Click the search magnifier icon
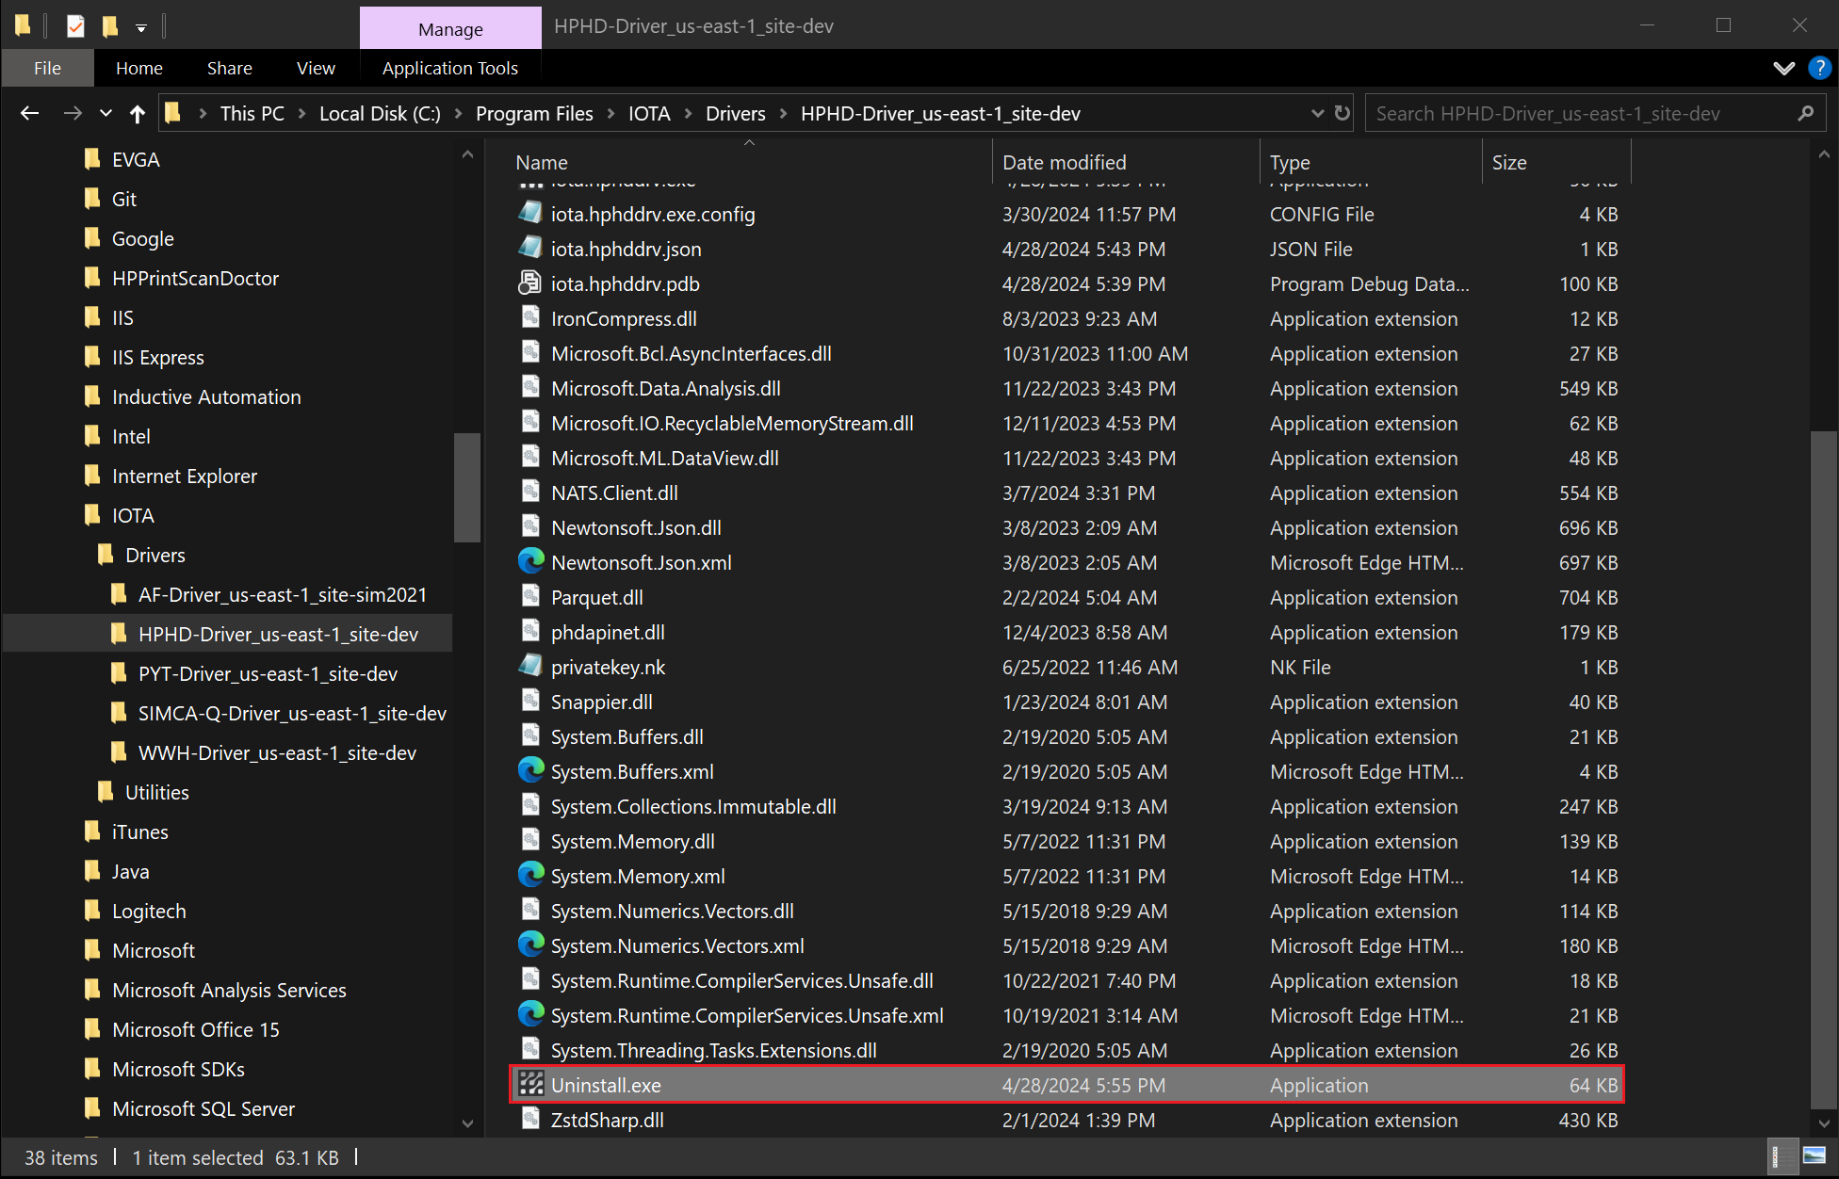1839x1179 pixels. click(x=1805, y=114)
